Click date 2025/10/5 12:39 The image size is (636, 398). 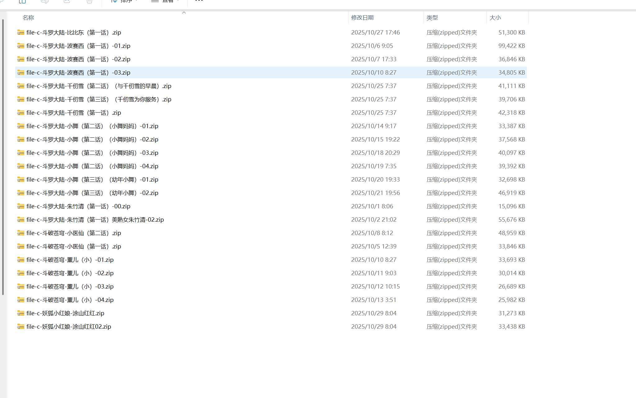[374, 246]
